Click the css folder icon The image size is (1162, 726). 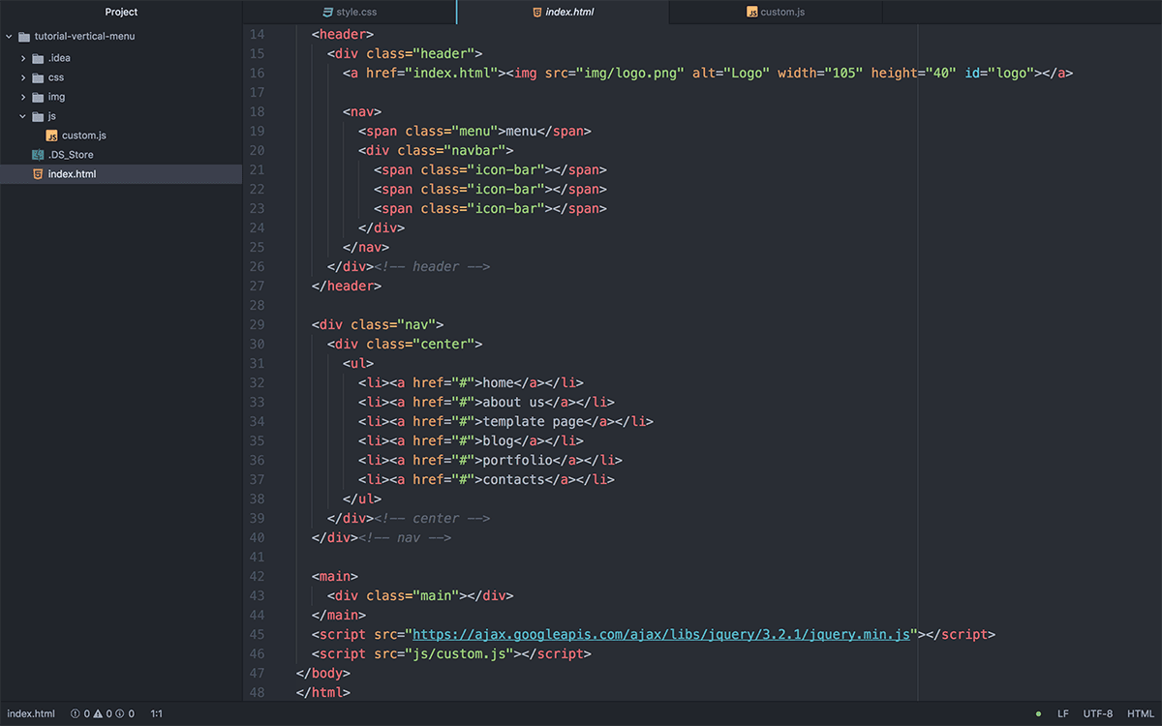(38, 77)
